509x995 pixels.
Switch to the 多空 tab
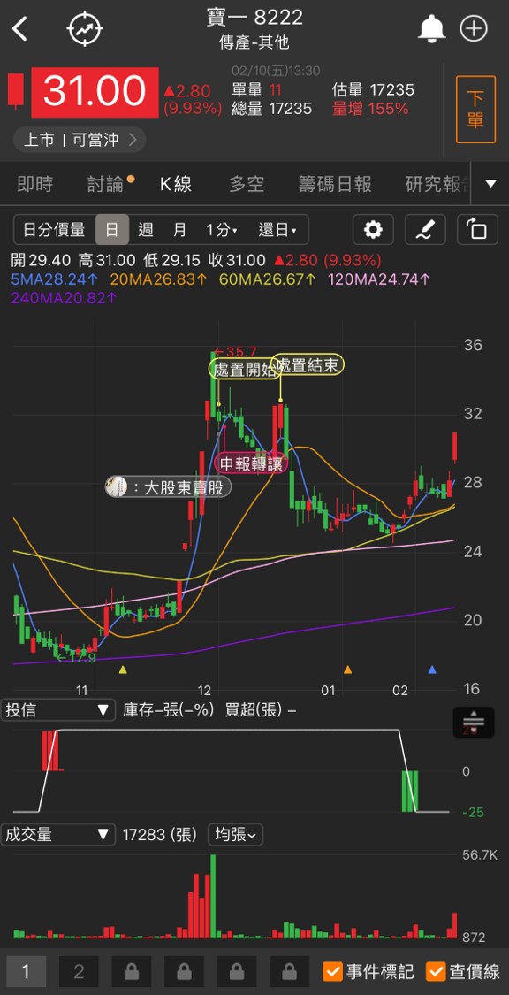click(x=246, y=184)
